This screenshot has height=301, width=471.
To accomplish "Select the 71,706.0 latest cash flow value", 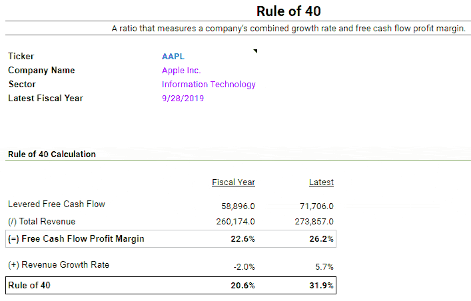I will click(316, 206).
